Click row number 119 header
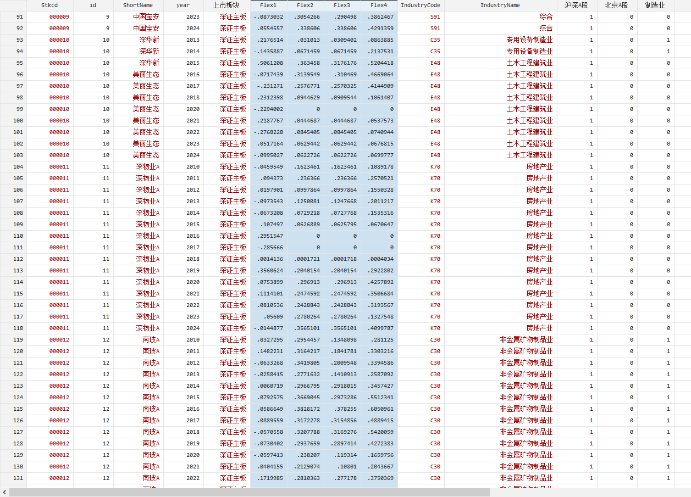The width and height of the screenshot is (691, 497). click(13, 339)
